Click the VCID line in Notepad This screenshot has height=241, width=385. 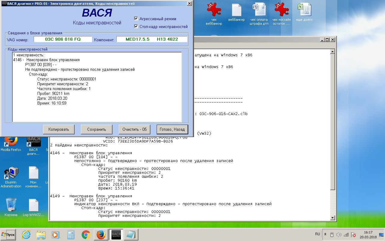138,141
